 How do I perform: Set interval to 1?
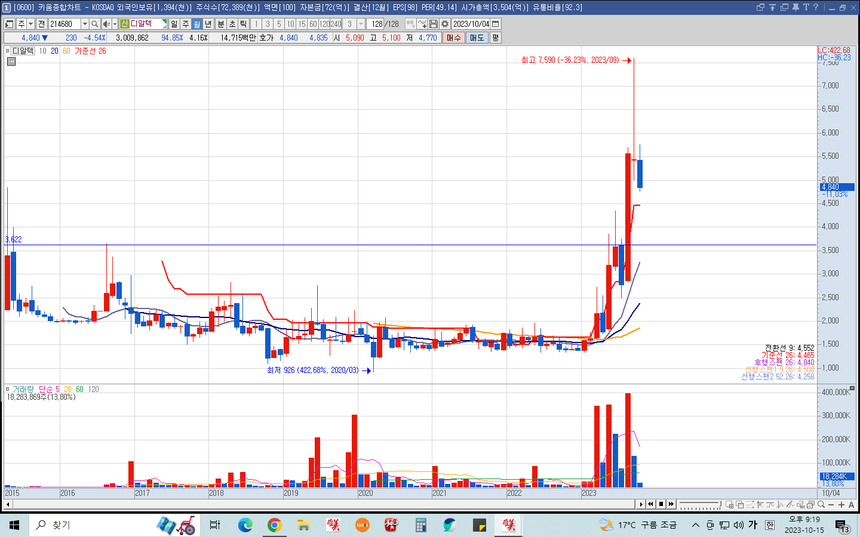click(256, 24)
